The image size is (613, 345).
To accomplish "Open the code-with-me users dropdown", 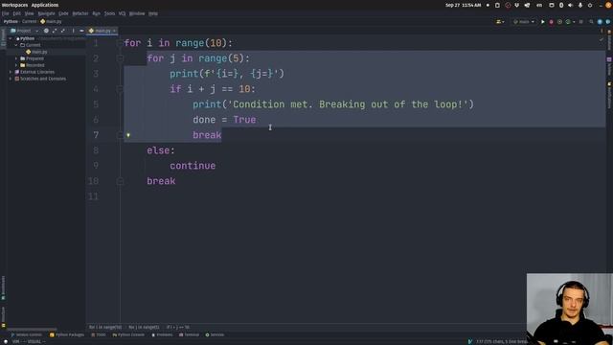I will (x=500, y=22).
